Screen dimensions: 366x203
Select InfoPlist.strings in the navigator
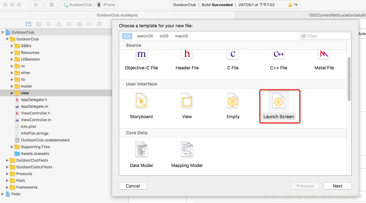[34, 133]
